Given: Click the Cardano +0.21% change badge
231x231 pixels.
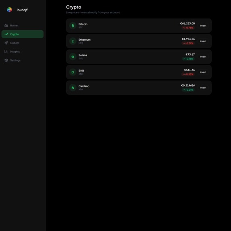Looking at the screenshot, I should pos(188,90).
